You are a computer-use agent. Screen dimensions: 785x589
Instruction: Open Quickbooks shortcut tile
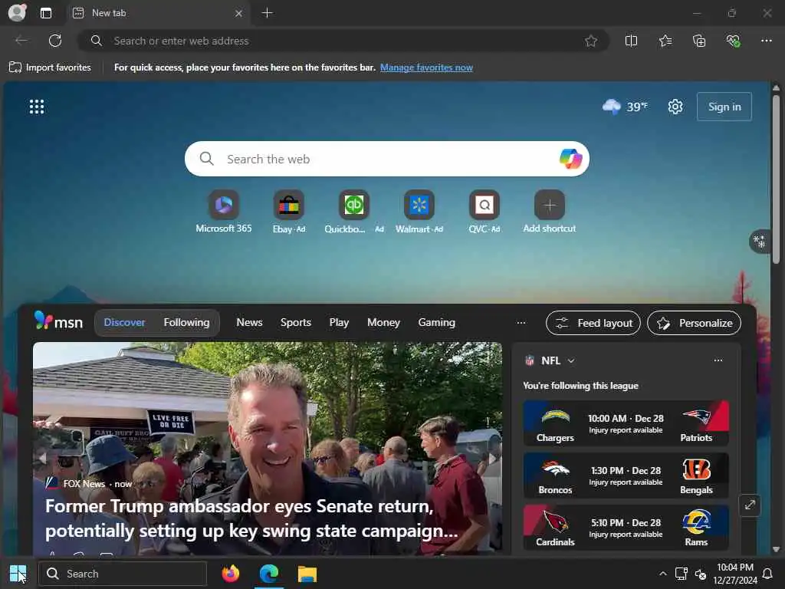(354, 212)
